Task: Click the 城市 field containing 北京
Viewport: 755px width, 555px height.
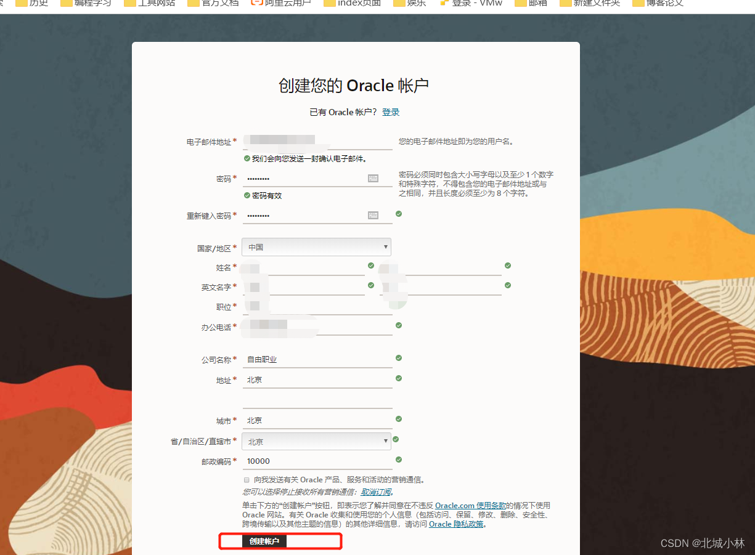Action: coord(317,421)
